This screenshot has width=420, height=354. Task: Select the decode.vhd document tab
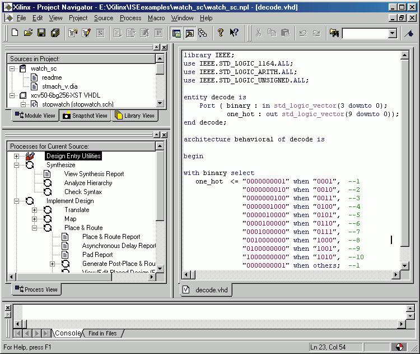[x=206, y=290]
